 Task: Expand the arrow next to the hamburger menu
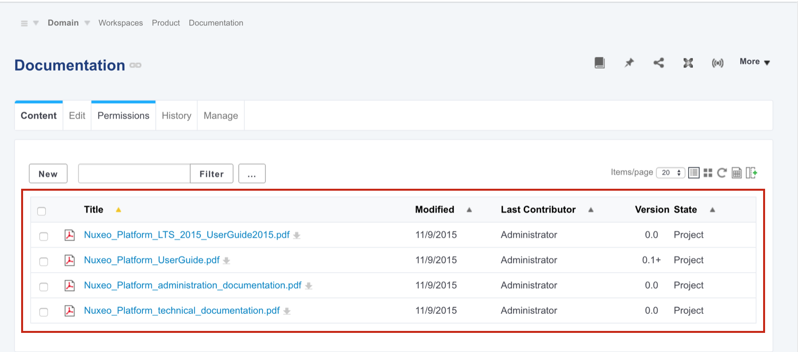[36, 23]
